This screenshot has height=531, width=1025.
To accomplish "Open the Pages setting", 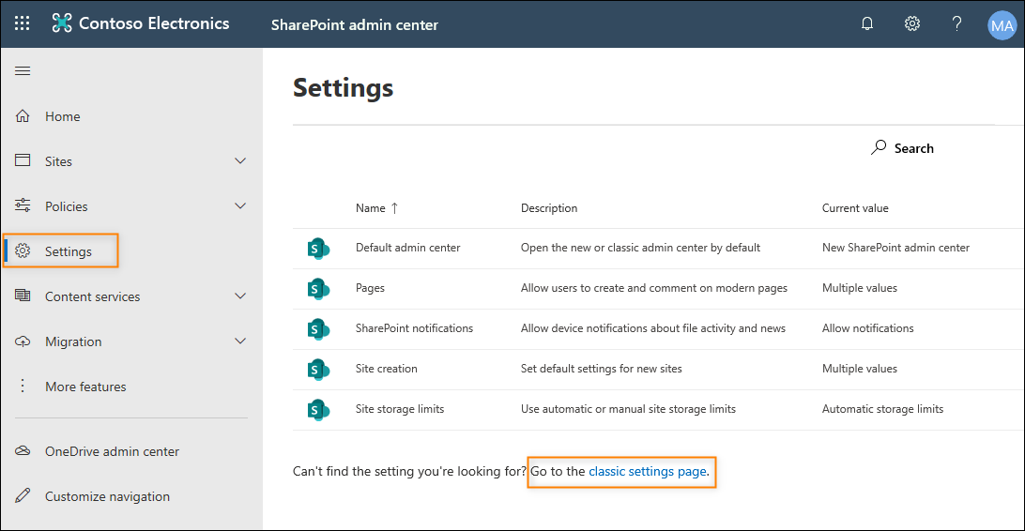I will (370, 288).
